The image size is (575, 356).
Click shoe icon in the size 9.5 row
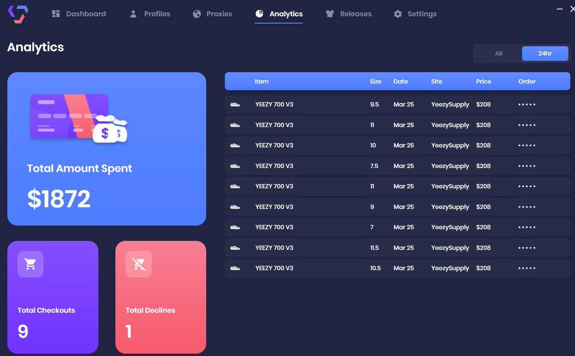(235, 104)
